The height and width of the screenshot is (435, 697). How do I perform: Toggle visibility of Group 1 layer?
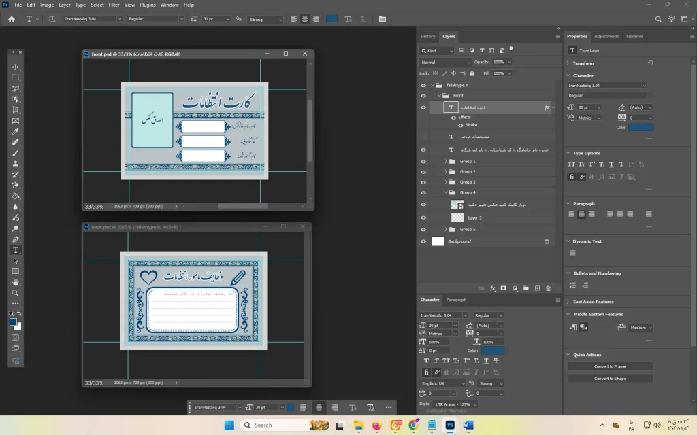click(423, 162)
